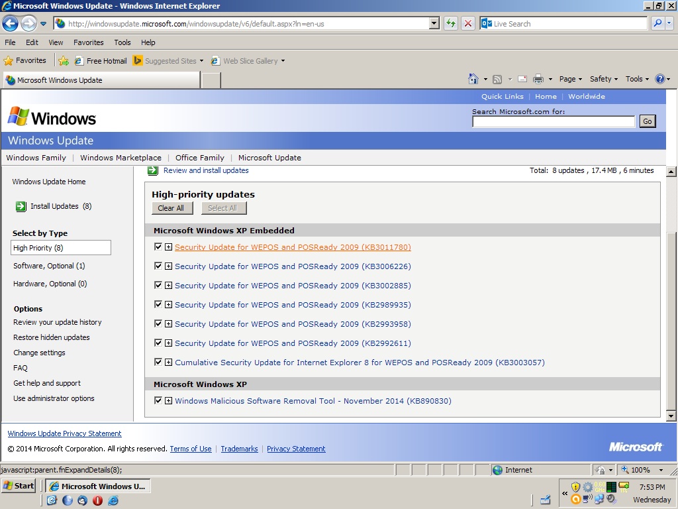
Task: Expand details for KB890830 removal tool
Action: [169, 401]
